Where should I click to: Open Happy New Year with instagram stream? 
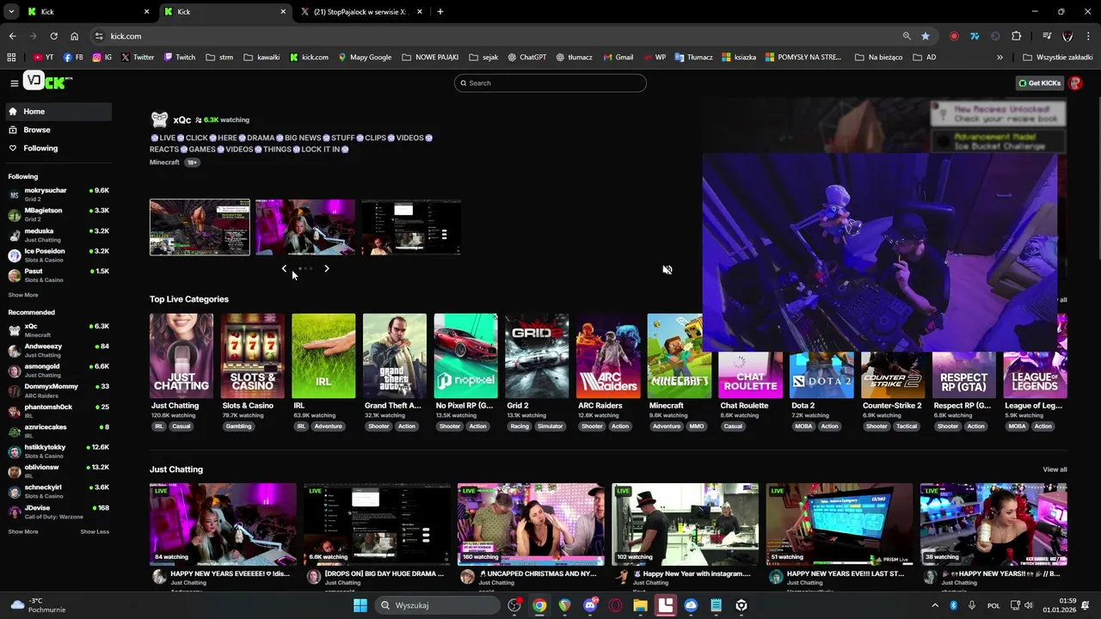(x=686, y=524)
